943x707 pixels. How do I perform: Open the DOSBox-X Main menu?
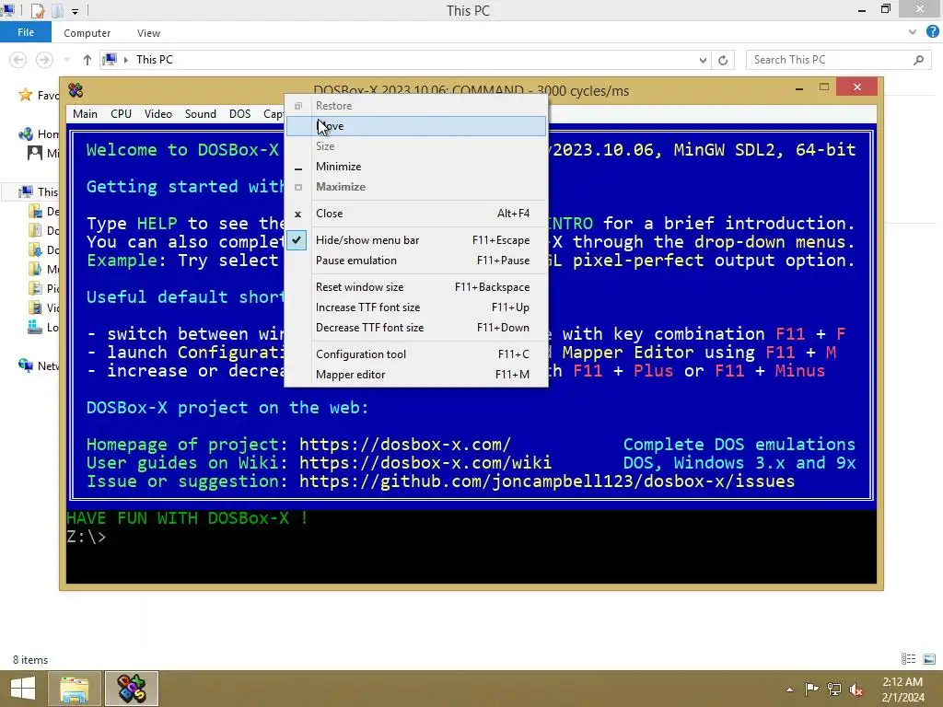coord(85,113)
